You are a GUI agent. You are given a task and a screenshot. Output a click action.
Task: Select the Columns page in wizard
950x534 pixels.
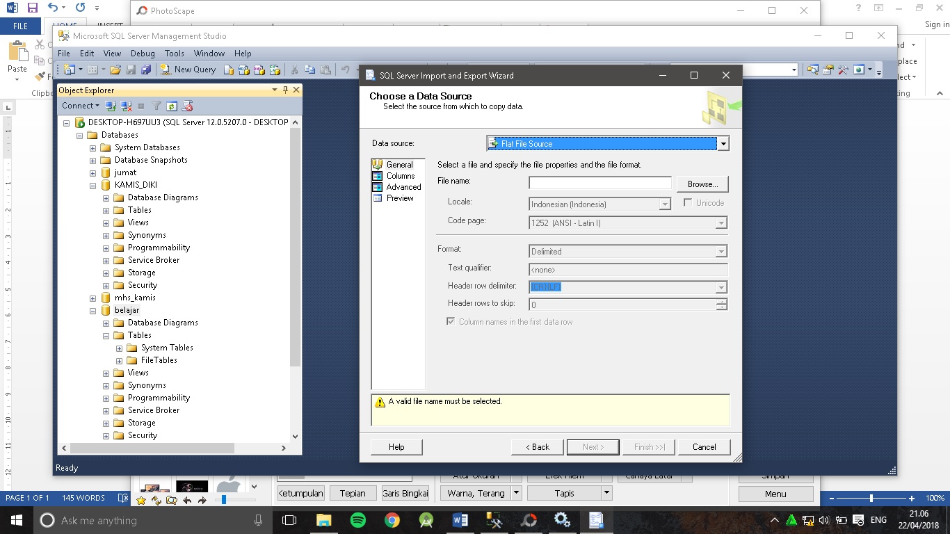pos(400,176)
